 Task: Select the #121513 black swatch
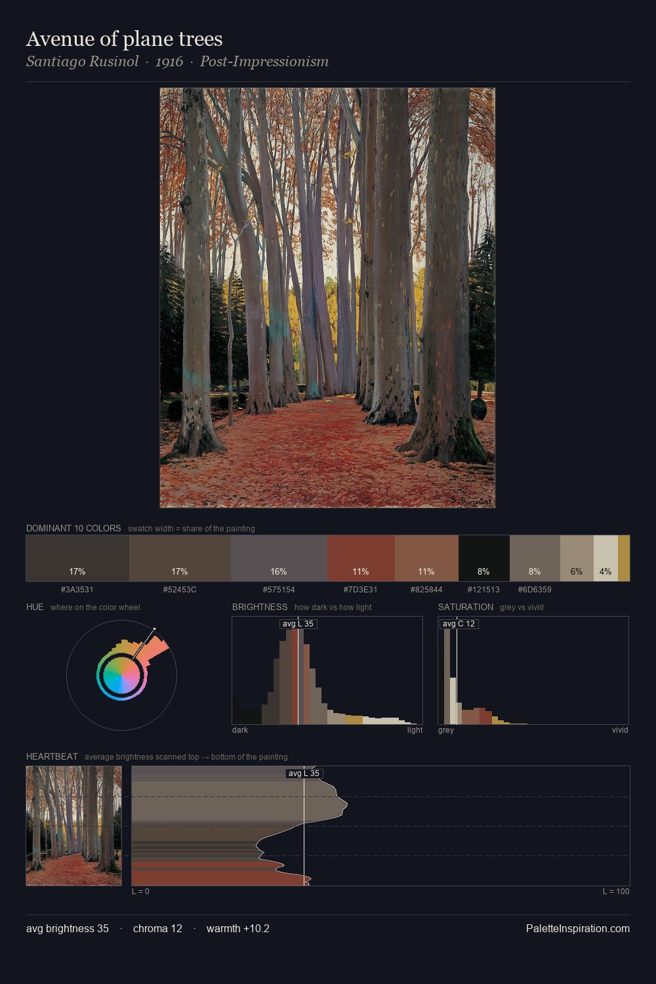pos(483,558)
